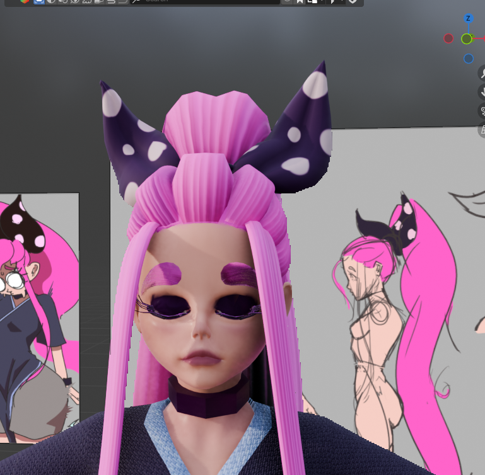This screenshot has height=475, width=485.
Task: Activate the zoom view magnifier button
Action: tap(482, 73)
